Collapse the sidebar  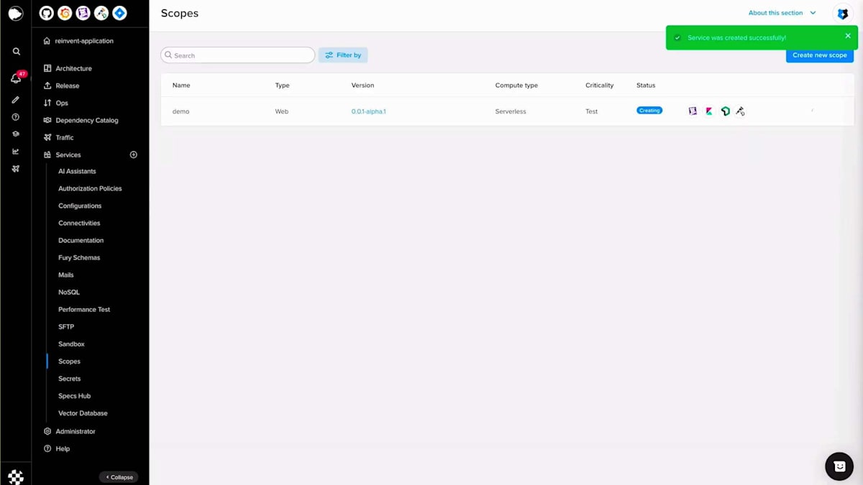pos(119,477)
